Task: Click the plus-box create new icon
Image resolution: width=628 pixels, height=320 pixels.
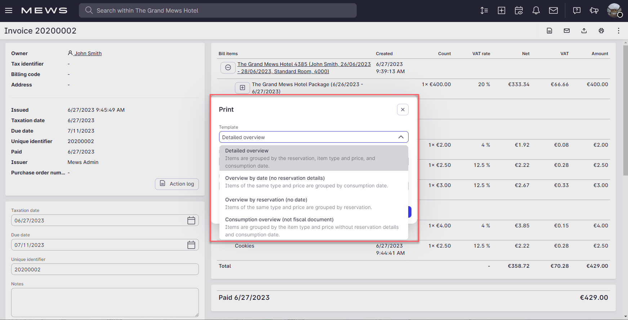Action: [x=502, y=10]
